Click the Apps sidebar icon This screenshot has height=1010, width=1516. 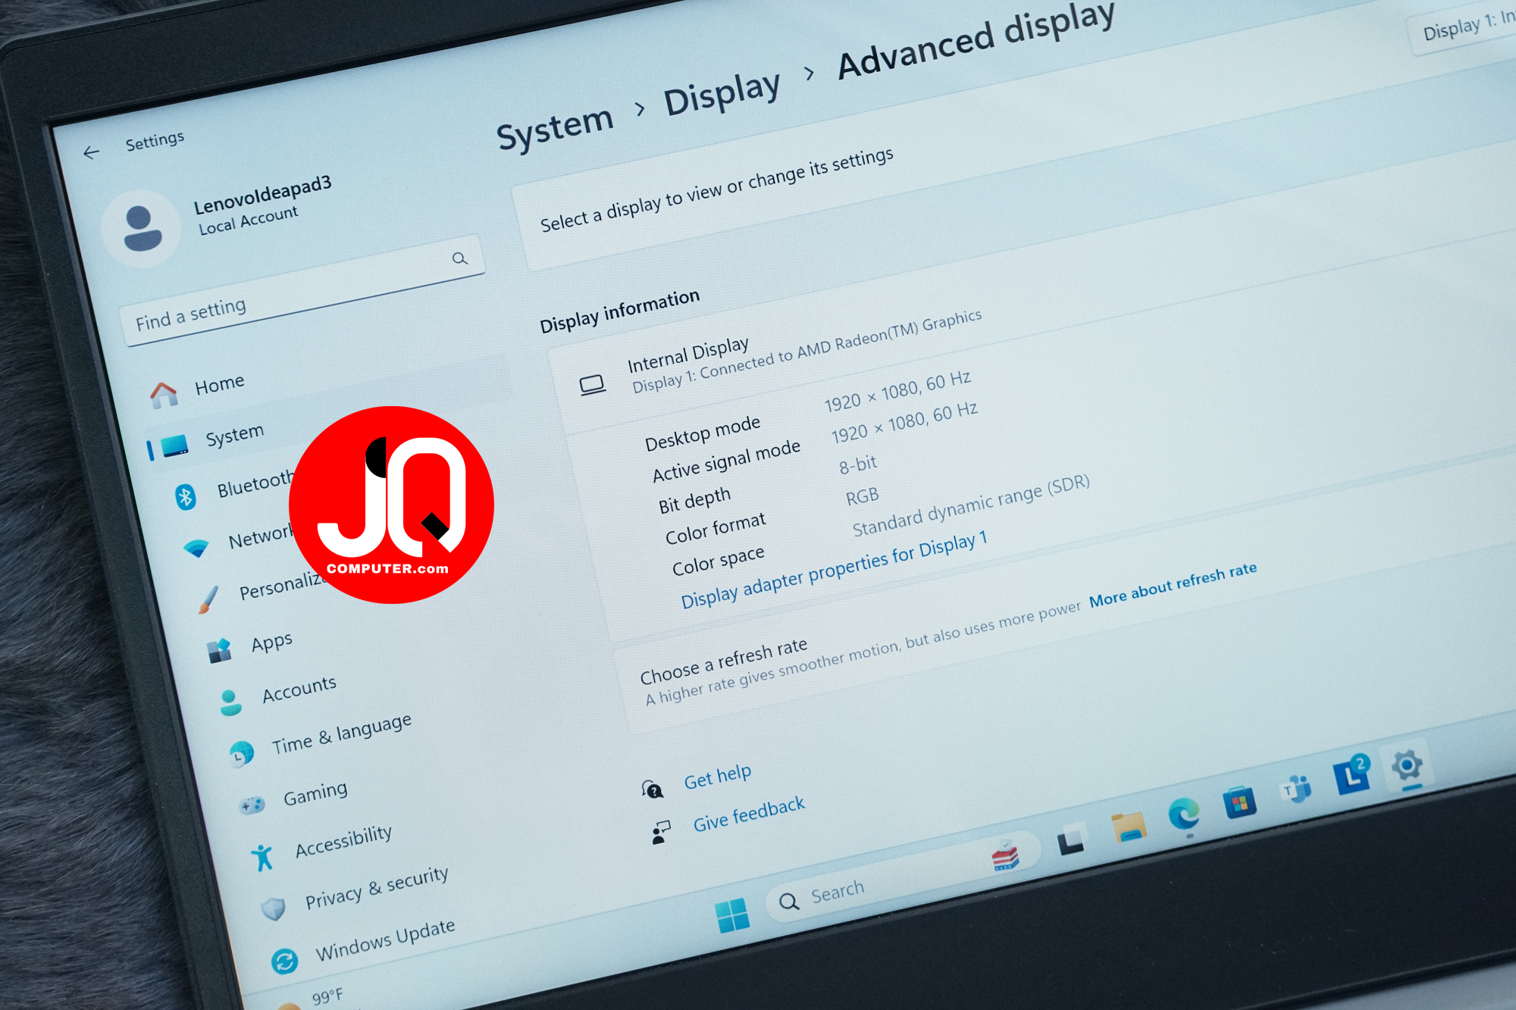(x=219, y=650)
